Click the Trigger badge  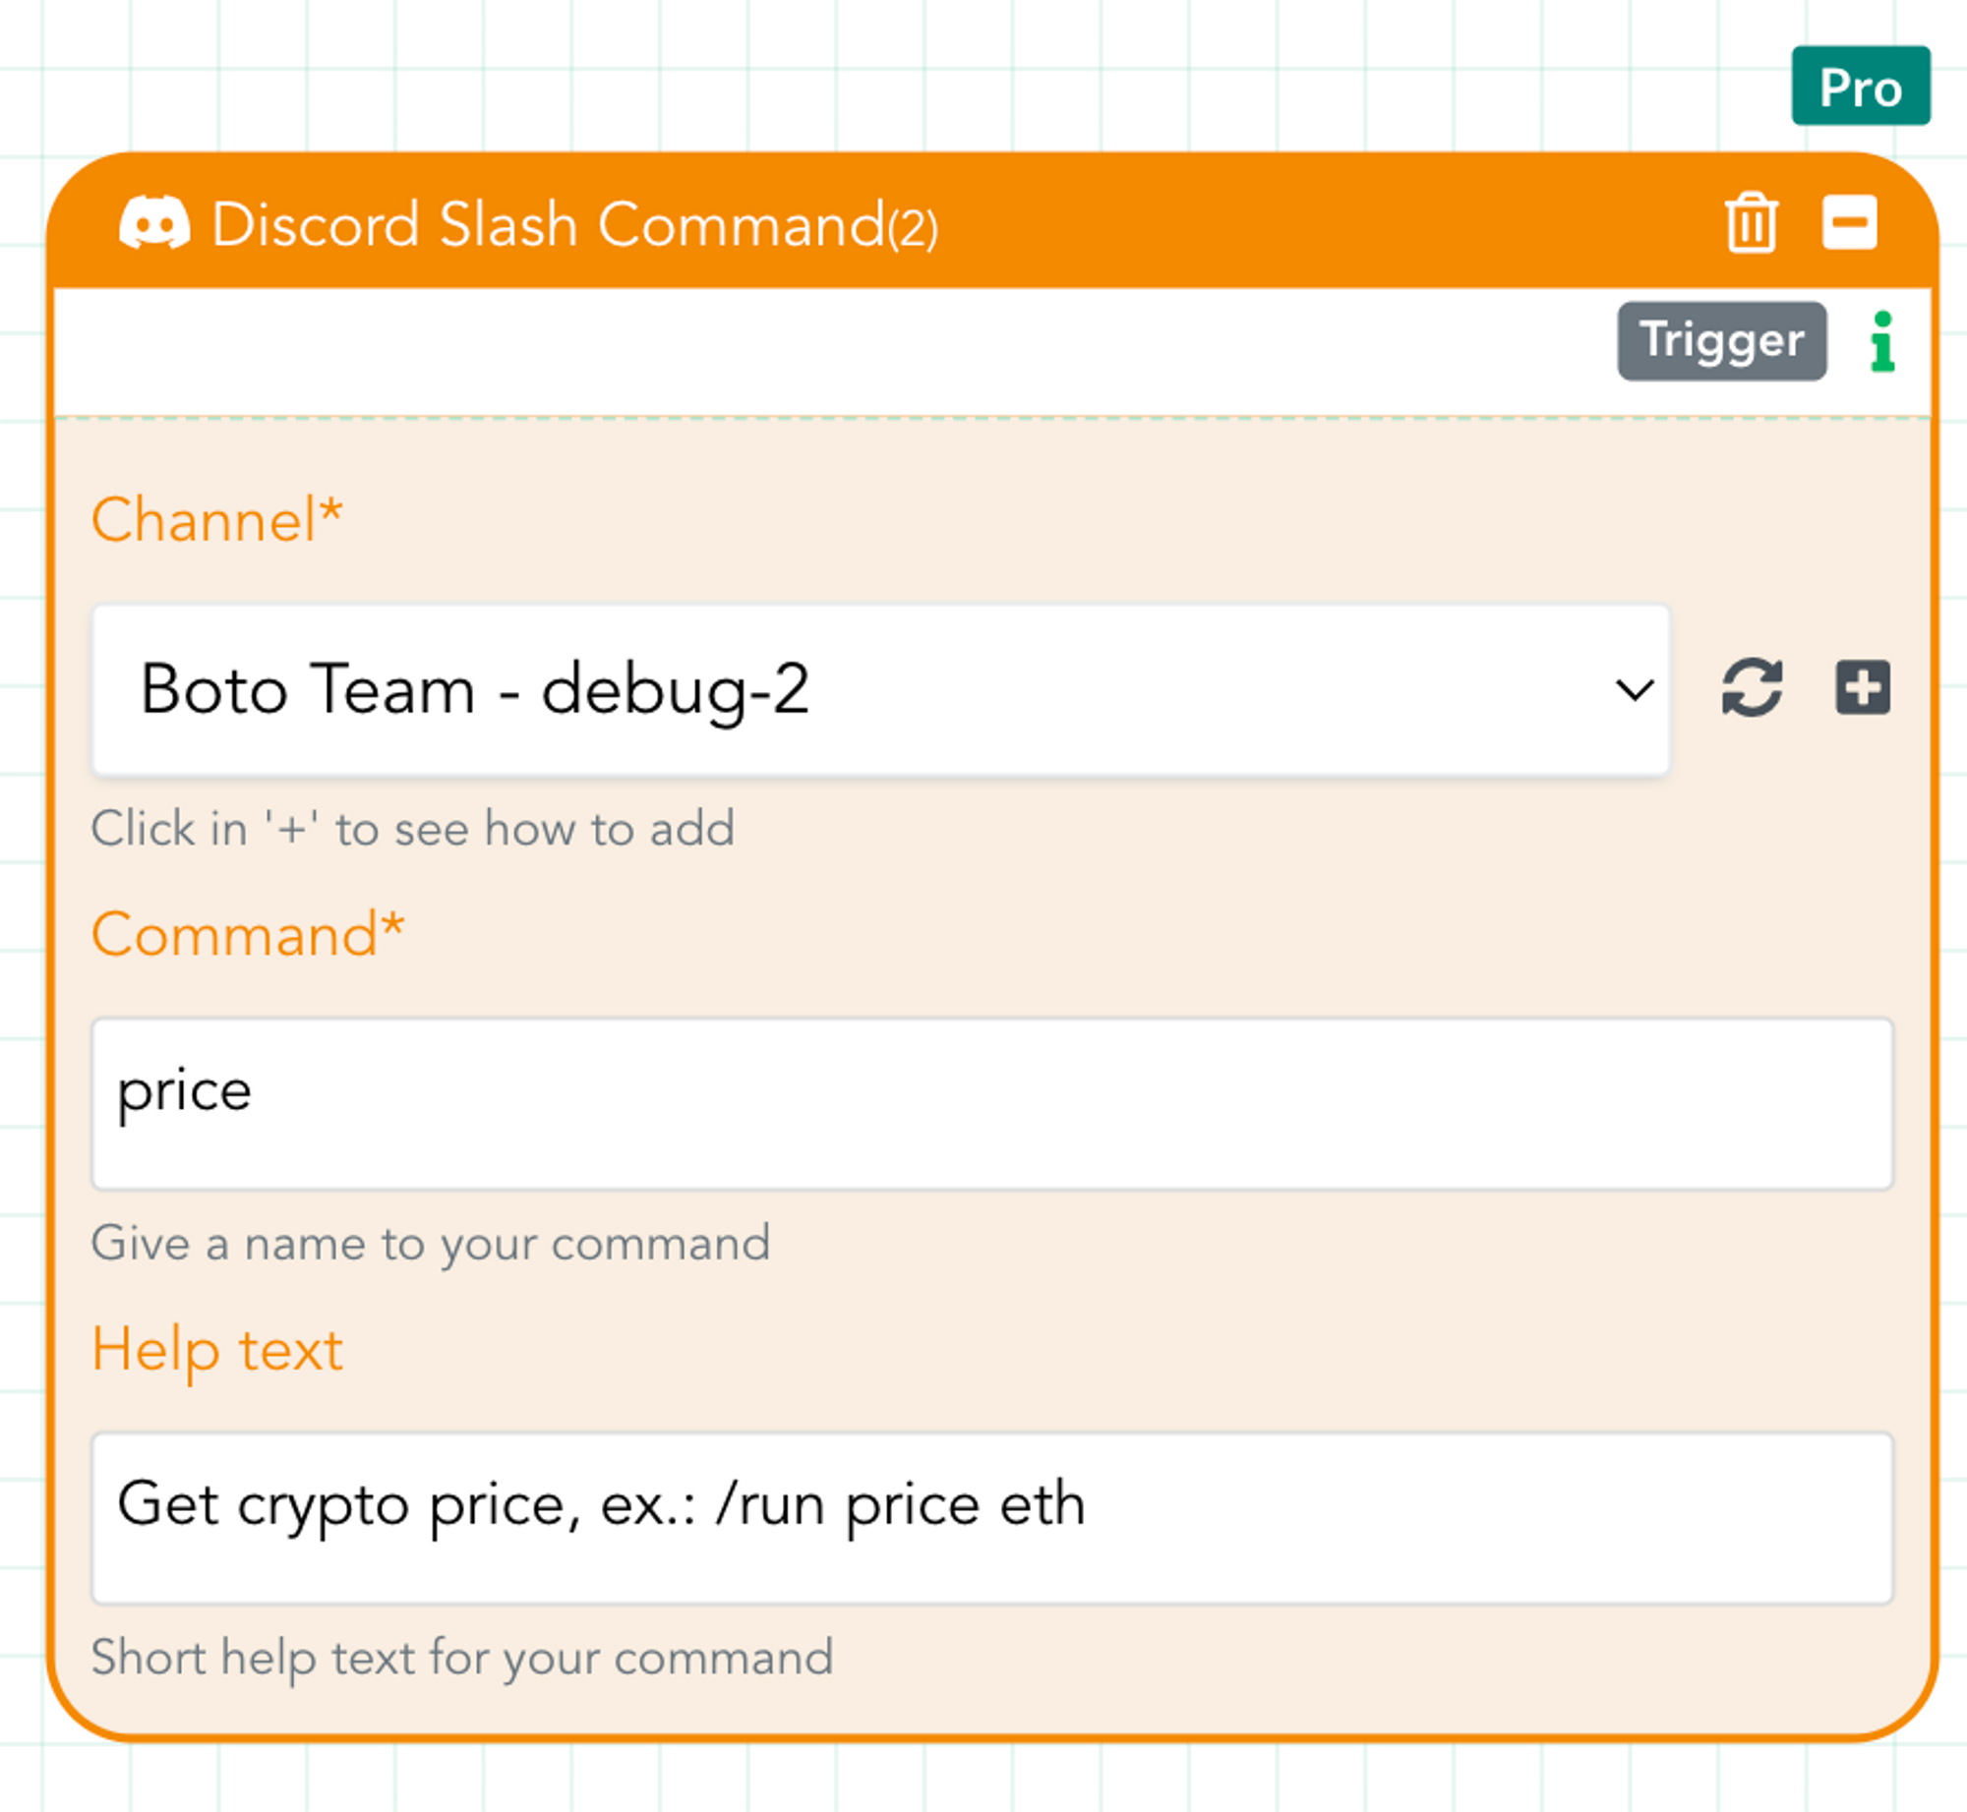1721,341
